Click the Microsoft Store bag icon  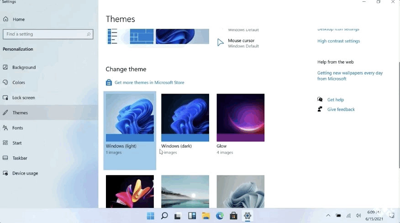109,83
